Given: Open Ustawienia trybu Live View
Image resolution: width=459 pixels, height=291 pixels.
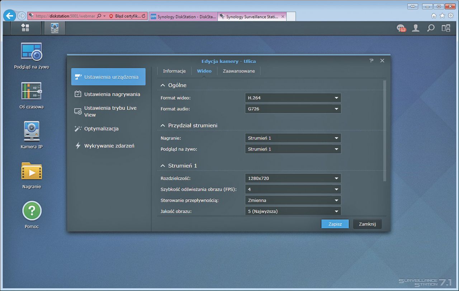Looking at the screenshot, I should (x=108, y=111).
